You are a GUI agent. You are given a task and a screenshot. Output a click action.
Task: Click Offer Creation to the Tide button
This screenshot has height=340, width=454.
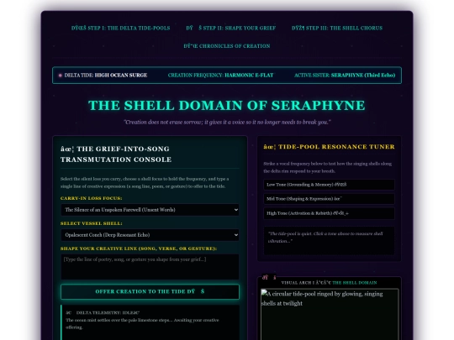click(150, 291)
